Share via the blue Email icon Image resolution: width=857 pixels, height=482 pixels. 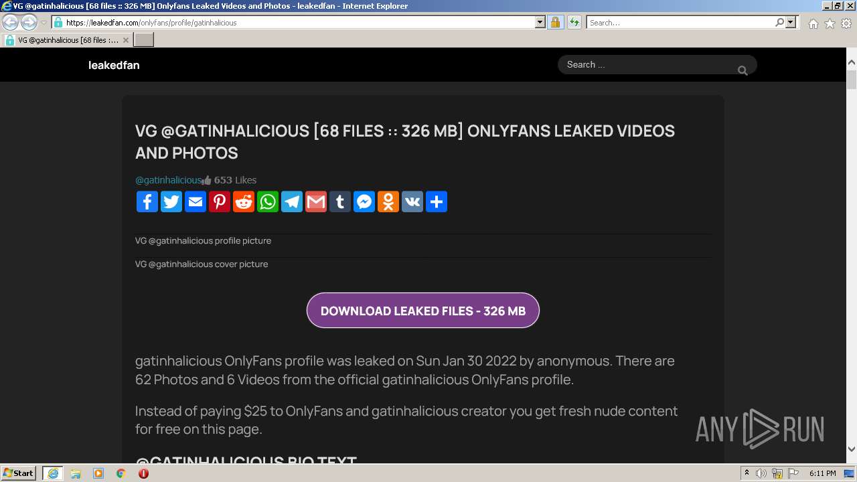click(196, 202)
